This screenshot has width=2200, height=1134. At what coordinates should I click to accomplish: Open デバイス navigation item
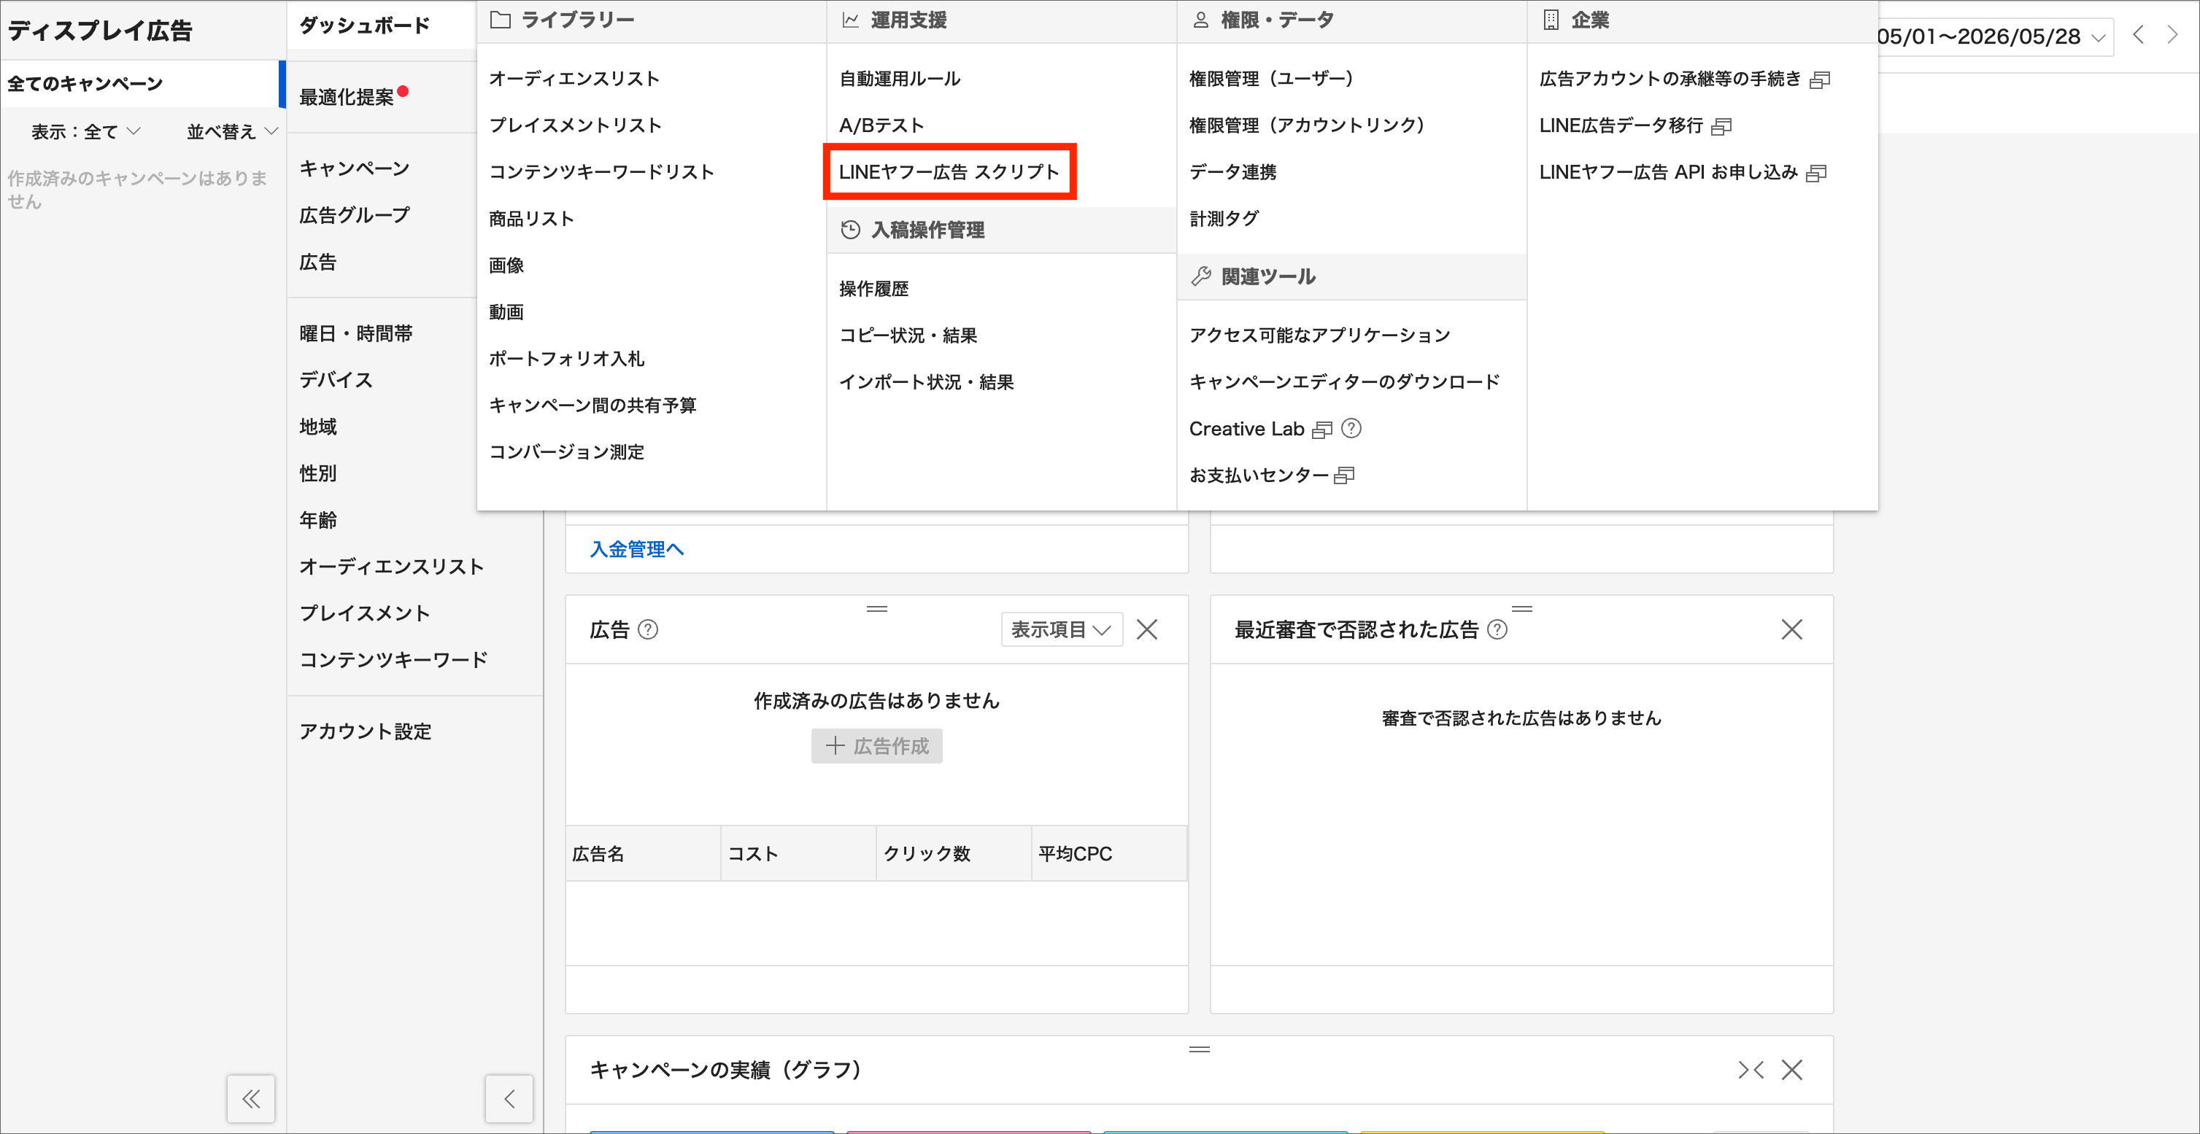point(336,381)
